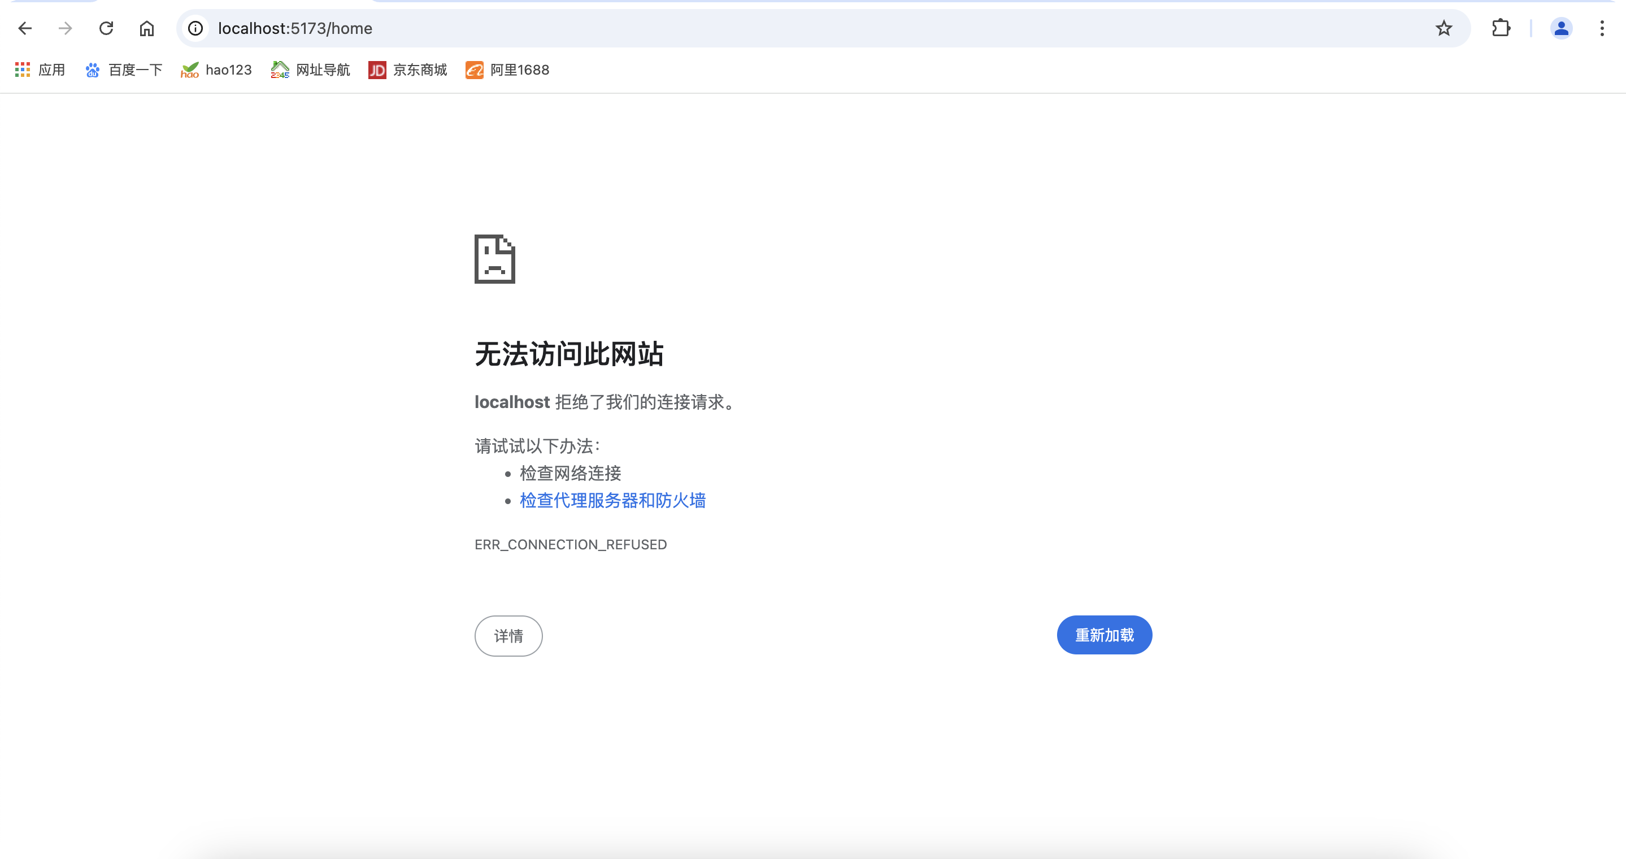The image size is (1626, 859).
Task: Open the 京东商城 bookmark
Action: pyautogui.click(x=408, y=70)
